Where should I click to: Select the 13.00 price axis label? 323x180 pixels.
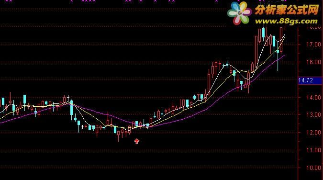(313, 115)
